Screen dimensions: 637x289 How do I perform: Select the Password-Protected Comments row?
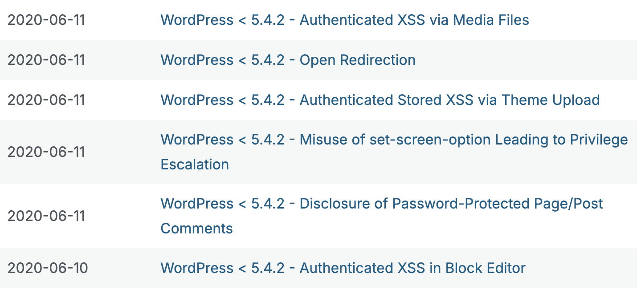[318, 216]
